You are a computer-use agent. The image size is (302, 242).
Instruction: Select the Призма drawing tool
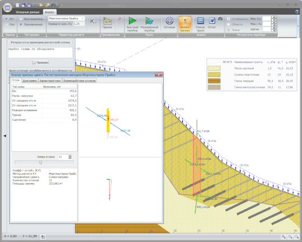click(107, 23)
